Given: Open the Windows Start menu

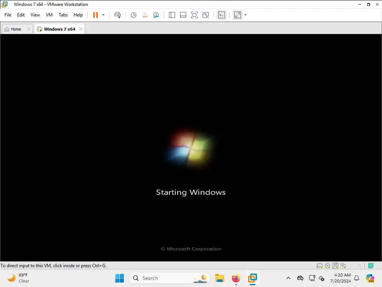Looking at the screenshot, I should pos(119,278).
